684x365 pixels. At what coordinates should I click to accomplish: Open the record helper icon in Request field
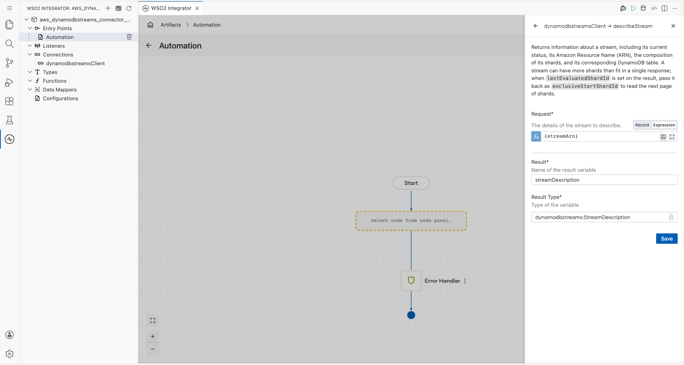pyautogui.click(x=663, y=136)
